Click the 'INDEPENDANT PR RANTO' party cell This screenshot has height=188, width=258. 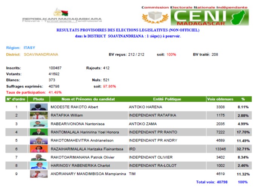point(153,132)
